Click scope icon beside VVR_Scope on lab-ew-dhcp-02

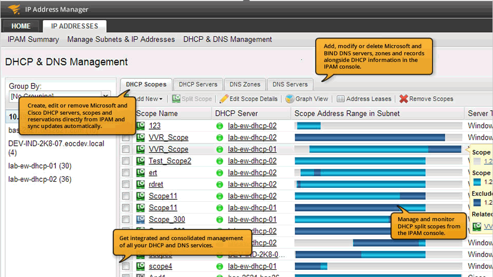tap(140, 137)
